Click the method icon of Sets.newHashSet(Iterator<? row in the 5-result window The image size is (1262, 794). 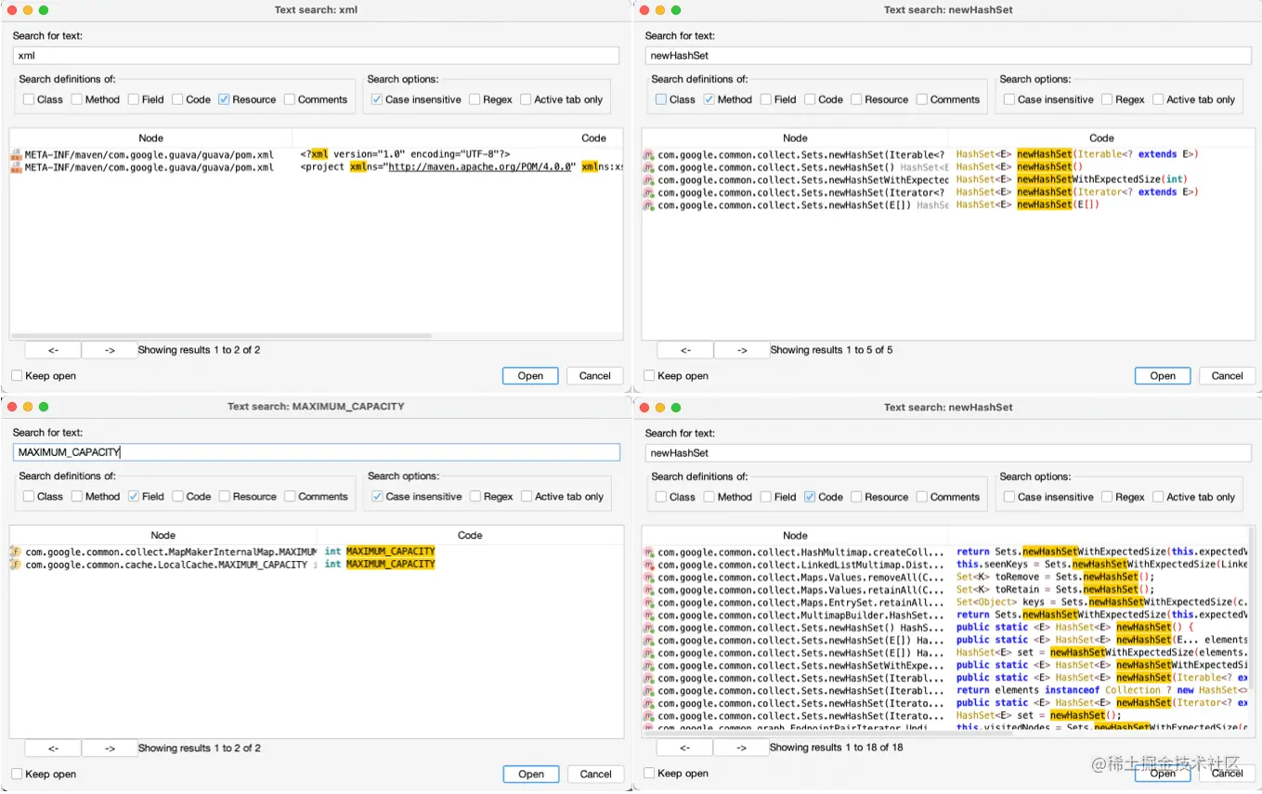click(x=649, y=192)
